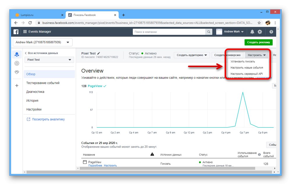Click the Статус column header

coord(203,155)
